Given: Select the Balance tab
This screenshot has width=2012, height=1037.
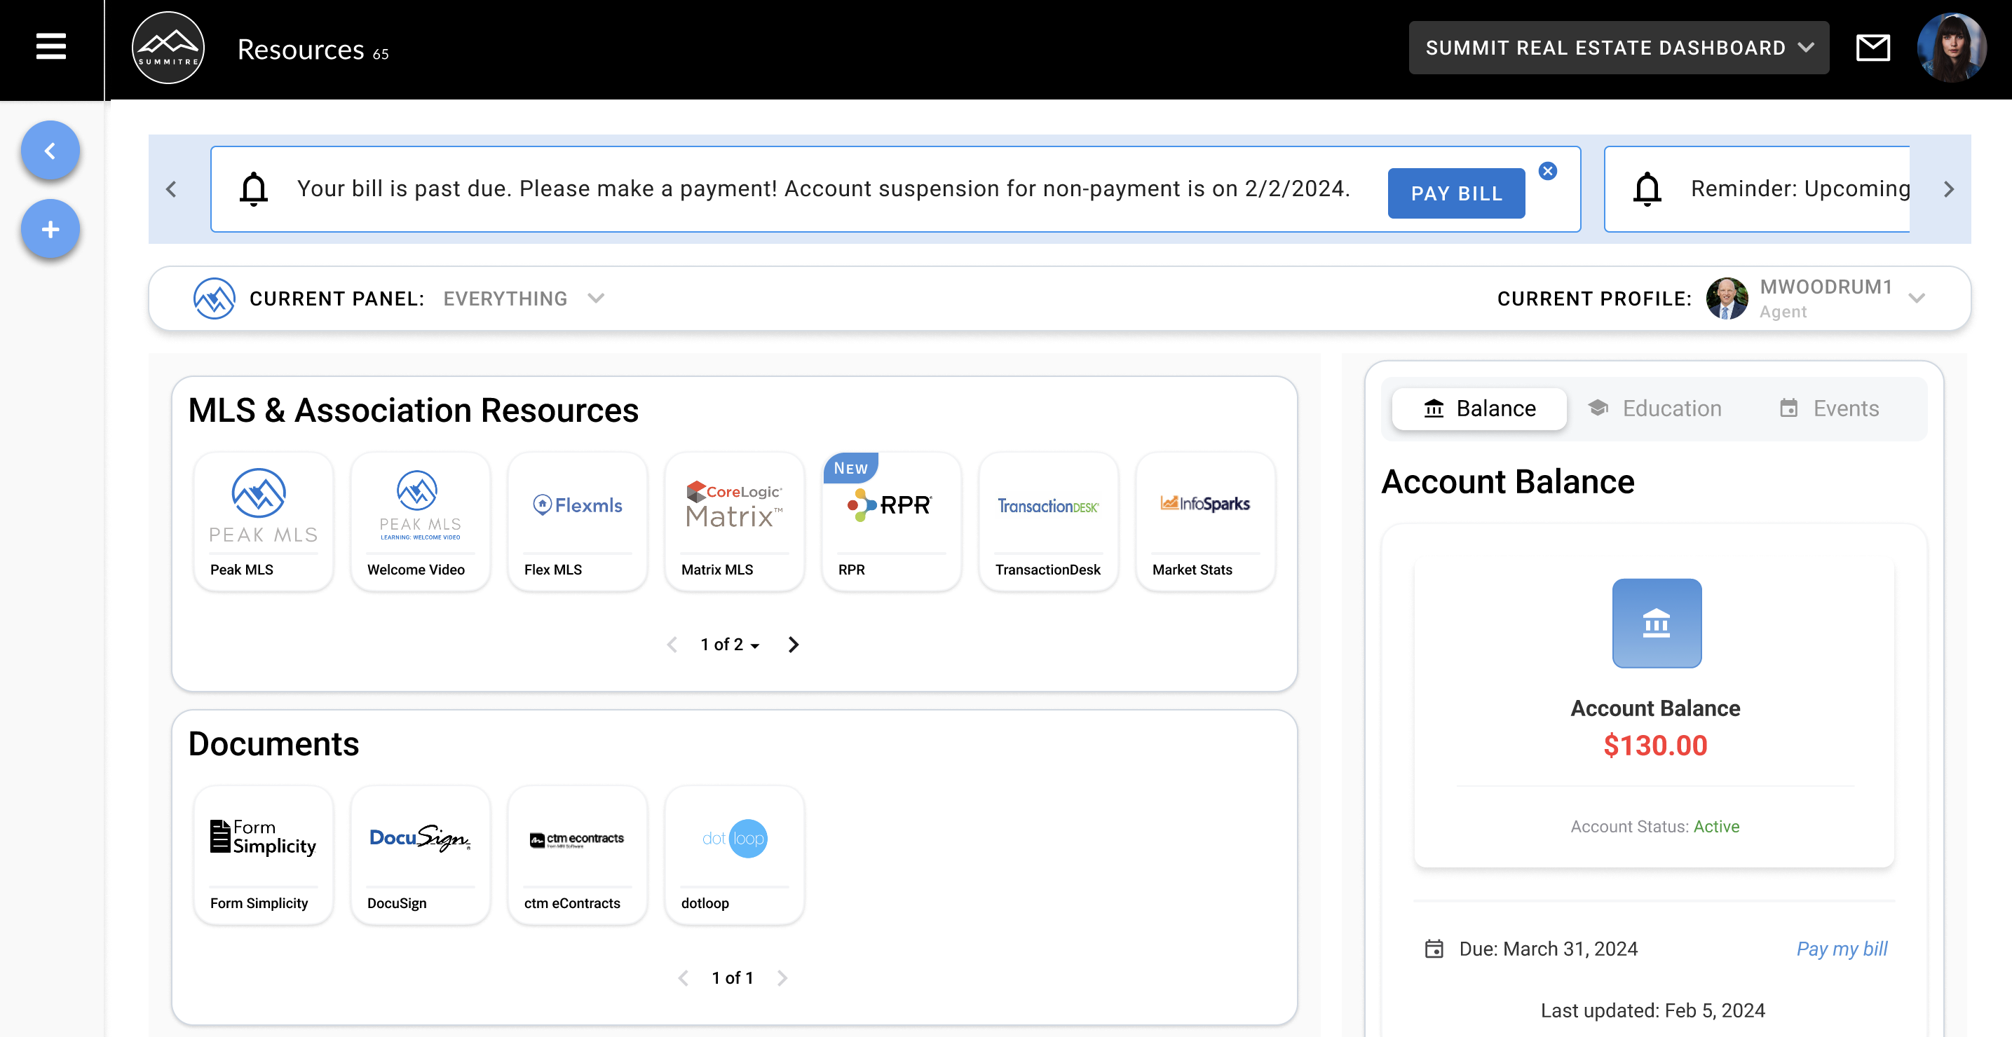Looking at the screenshot, I should tap(1479, 409).
